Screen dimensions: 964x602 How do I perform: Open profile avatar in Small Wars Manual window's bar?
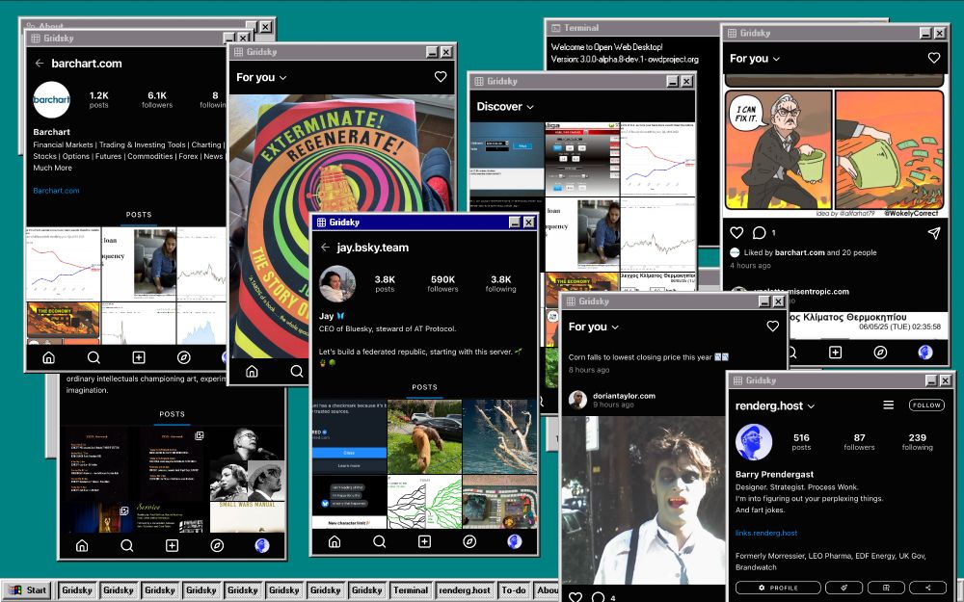point(262,545)
